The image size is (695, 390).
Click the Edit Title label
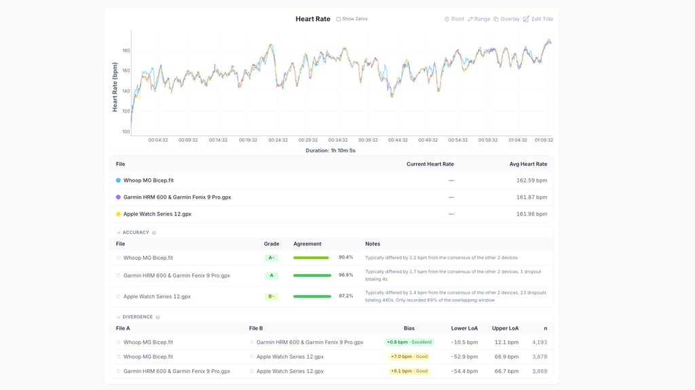tap(542, 19)
